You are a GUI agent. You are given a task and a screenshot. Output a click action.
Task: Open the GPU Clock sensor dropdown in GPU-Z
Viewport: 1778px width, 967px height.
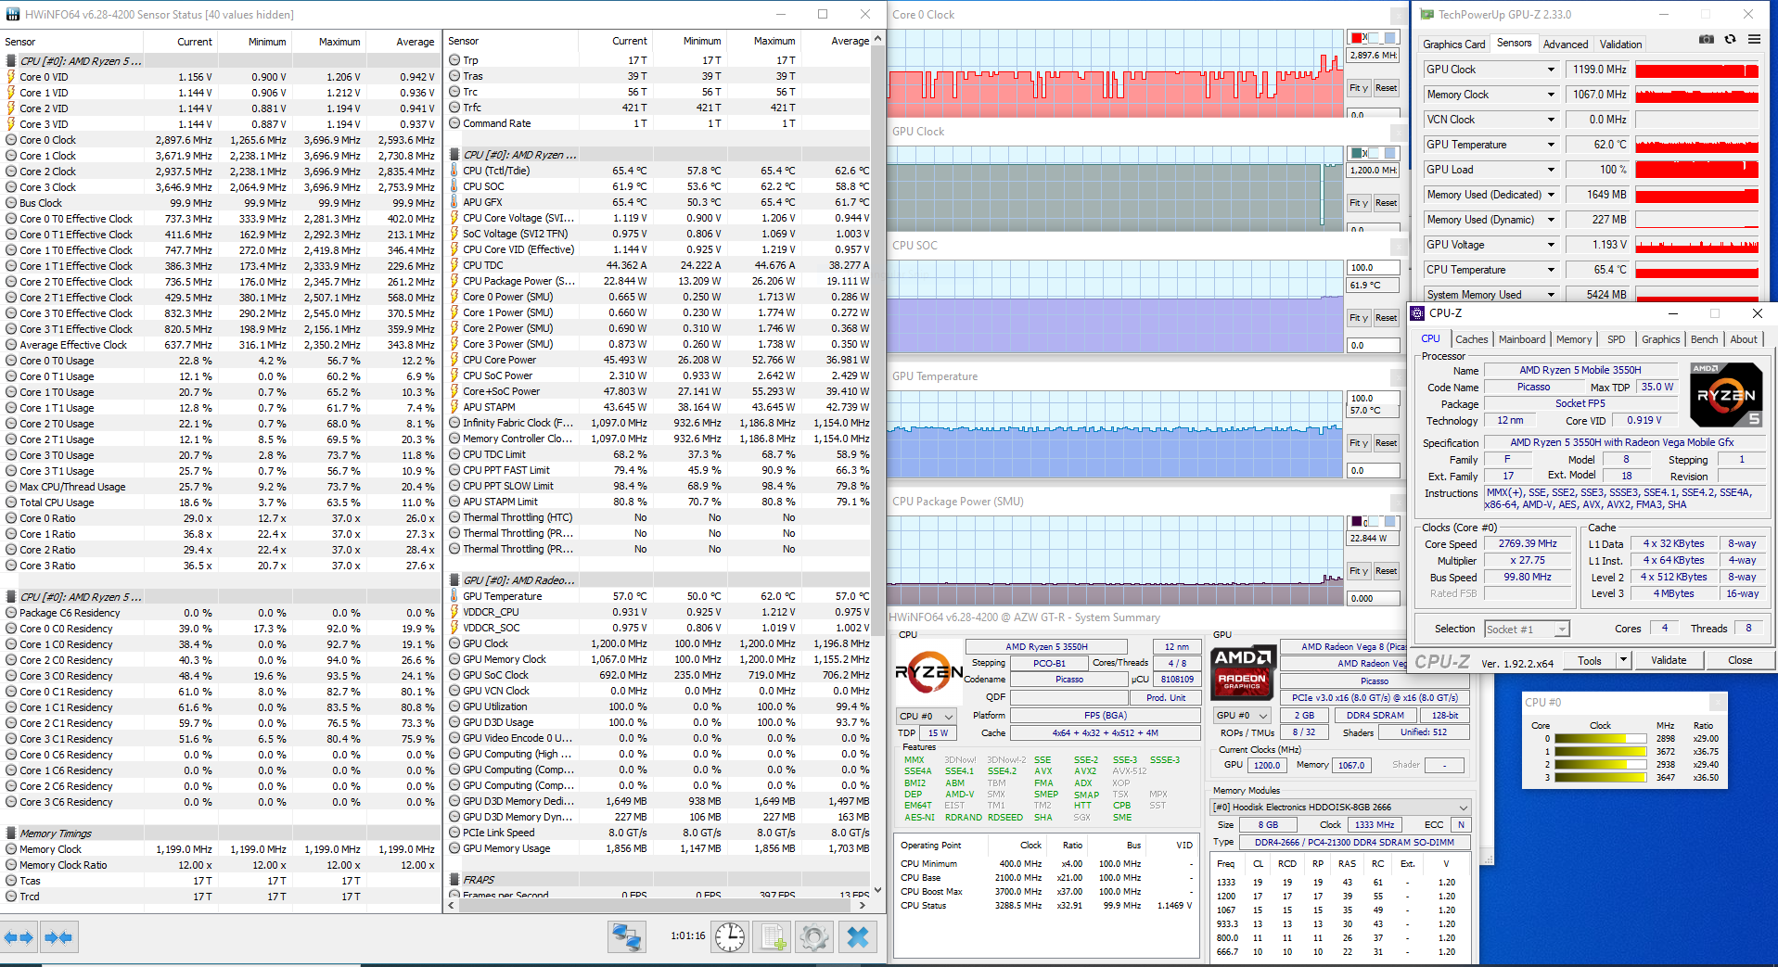tap(1551, 70)
